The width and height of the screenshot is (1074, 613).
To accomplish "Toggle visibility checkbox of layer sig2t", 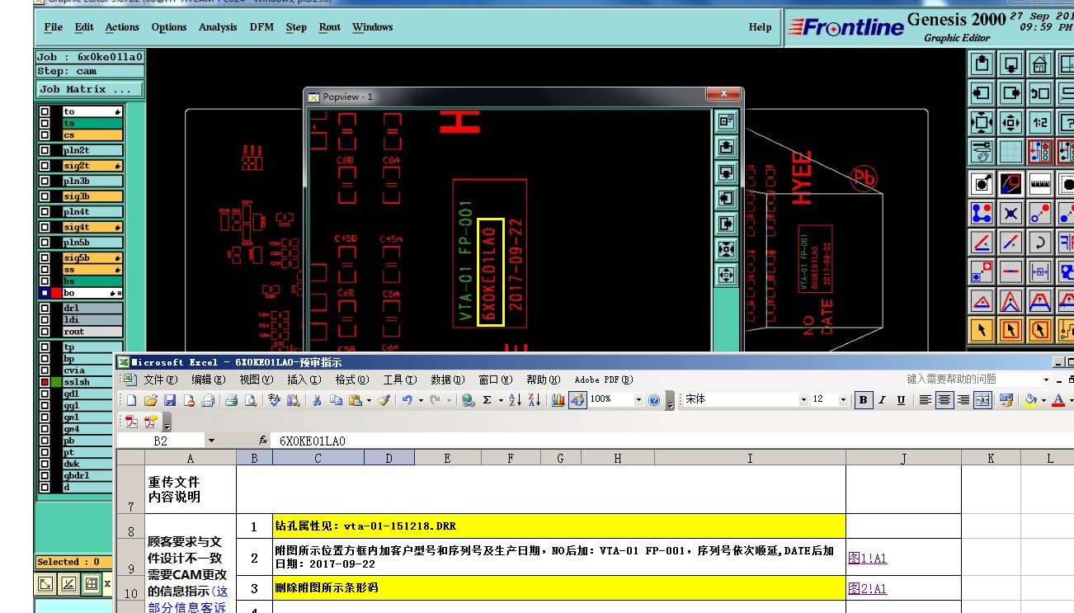I will [45, 166].
